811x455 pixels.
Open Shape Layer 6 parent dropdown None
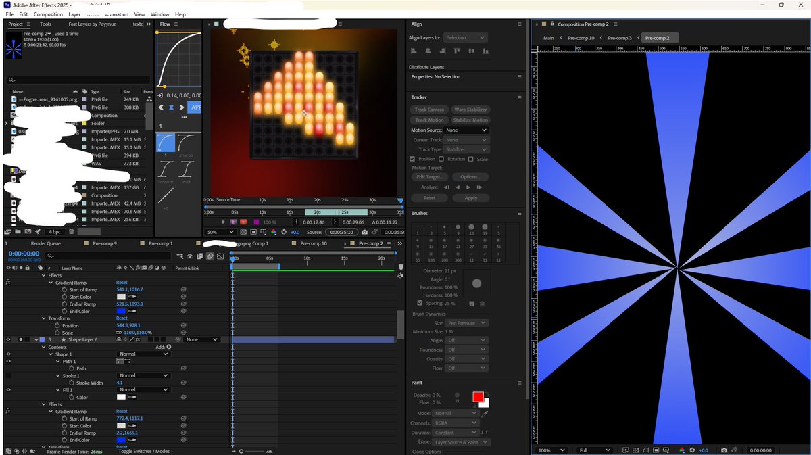click(x=202, y=339)
